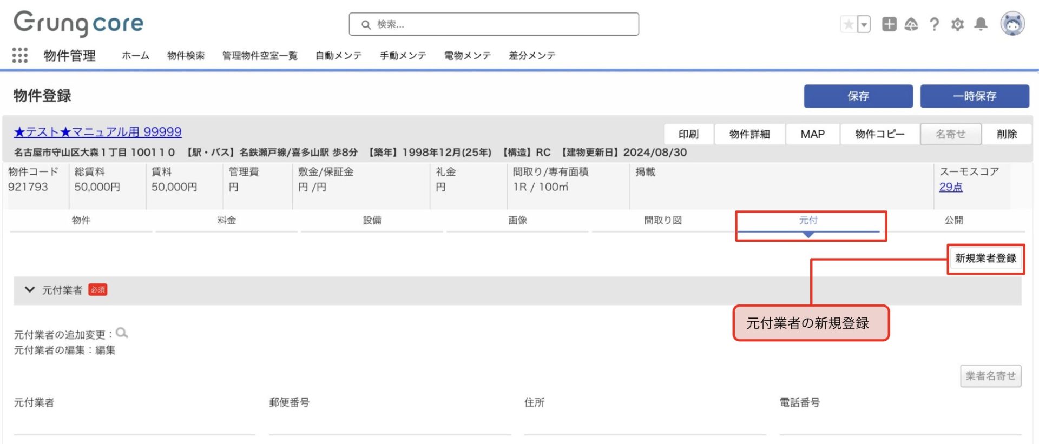Click the 保存 button

tap(858, 96)
